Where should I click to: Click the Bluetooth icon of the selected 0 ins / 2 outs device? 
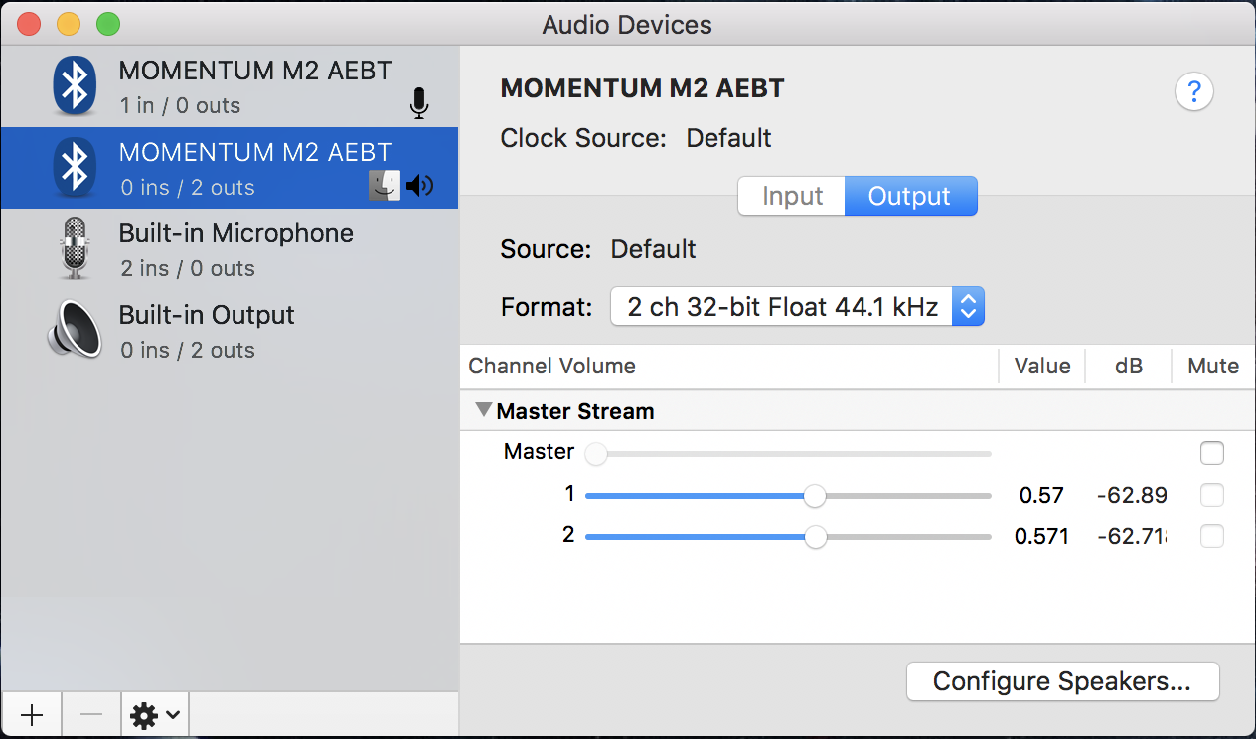pos(75,168)
